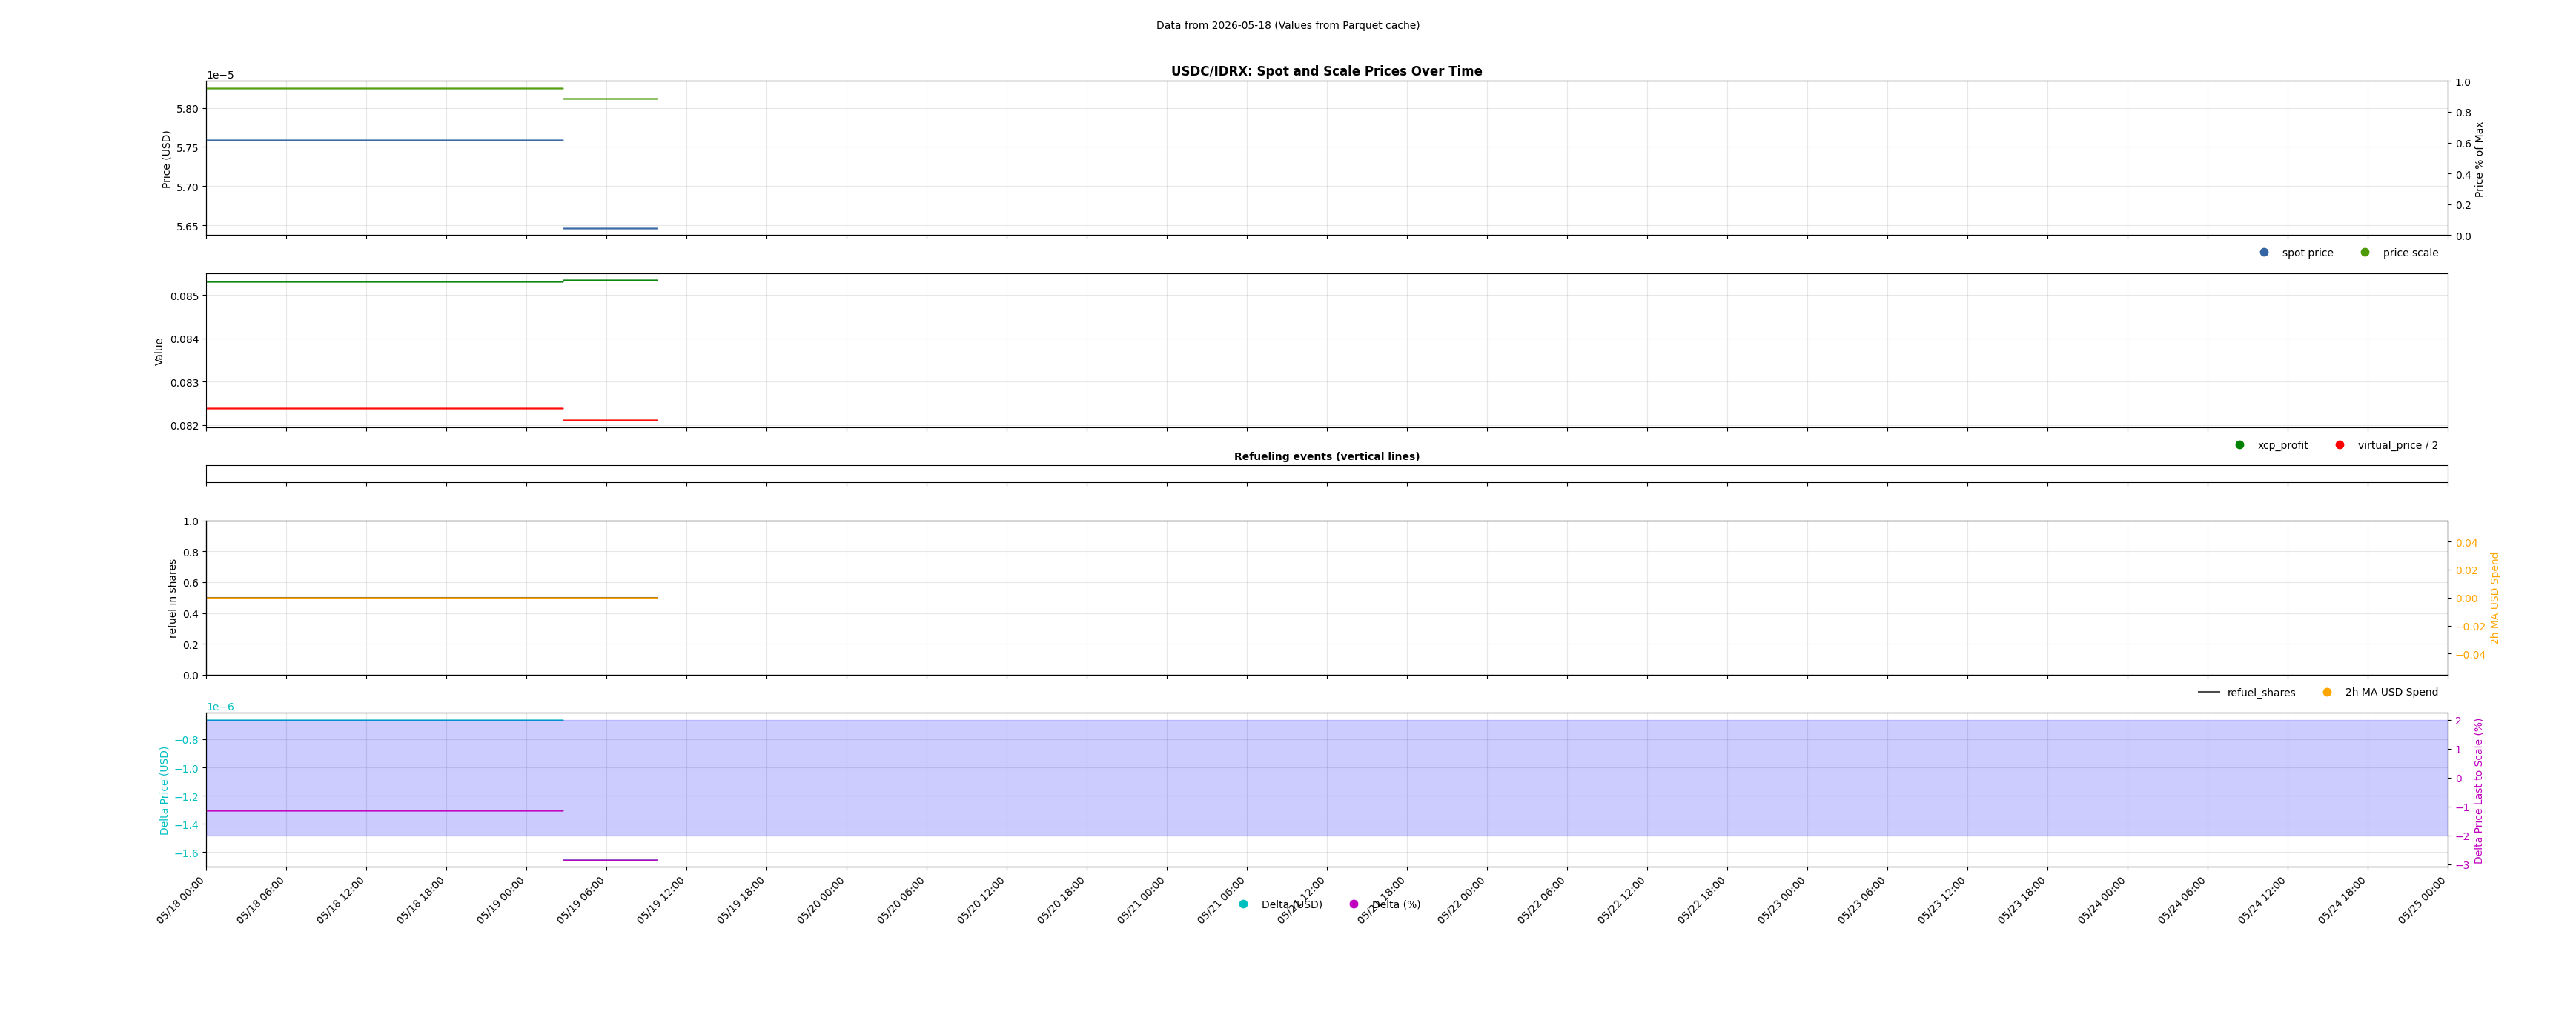Screen dimensions: 2576x1020
Task: Select the '2h MA USD Spend' legend label
Action: point(2392,693)
